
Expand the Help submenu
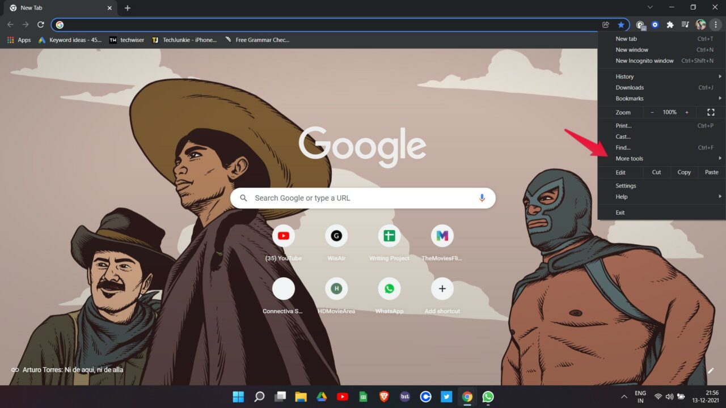661,197
